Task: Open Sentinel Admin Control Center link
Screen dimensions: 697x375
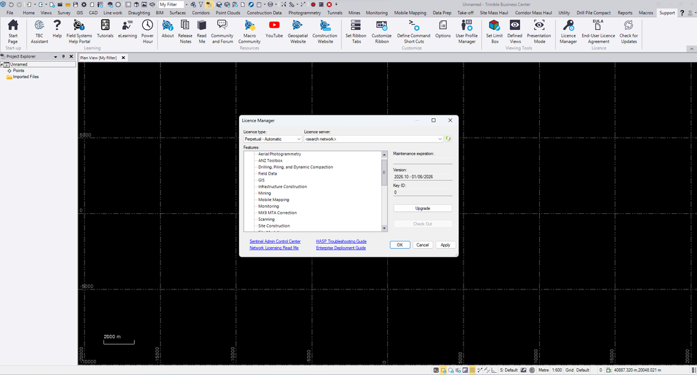Action: pyautogui.click(x=275, y=241)
